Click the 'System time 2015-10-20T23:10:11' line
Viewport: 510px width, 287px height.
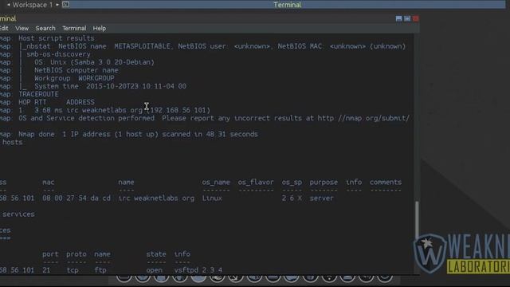[110, 86]
